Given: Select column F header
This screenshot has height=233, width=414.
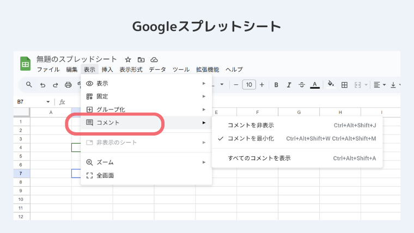Looking at the screenshot, I should coord(258,112).
